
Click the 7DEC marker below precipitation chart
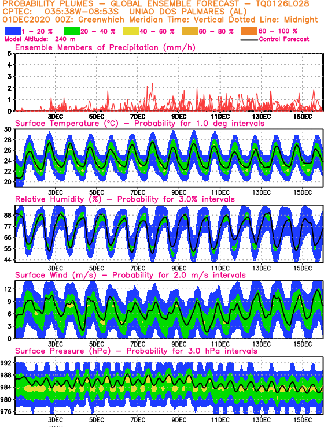[x=138, y=117]
